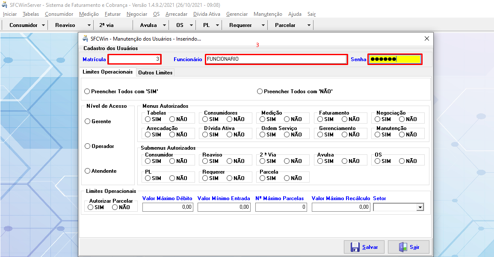Image resolution: width=494 pixels, height=257 pixels.
Task: Select the Operador access level
Action: click(88, 146)
